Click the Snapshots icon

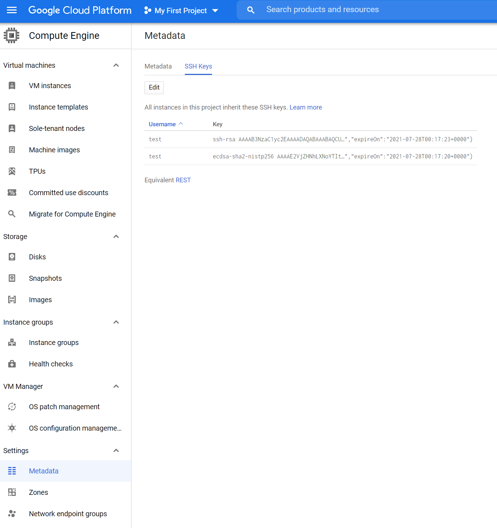tap(12, 278)
